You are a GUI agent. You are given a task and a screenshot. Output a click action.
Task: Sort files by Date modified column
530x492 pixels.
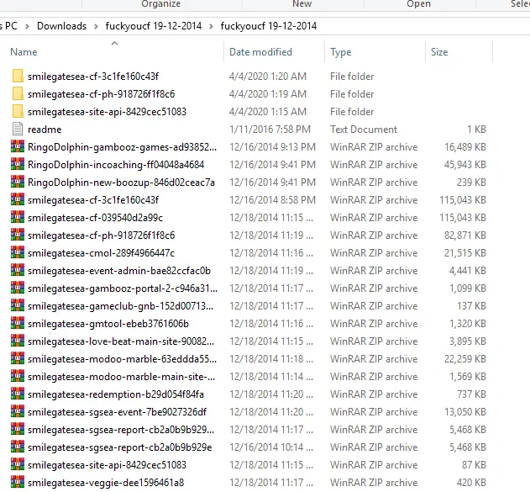(260, 52)
